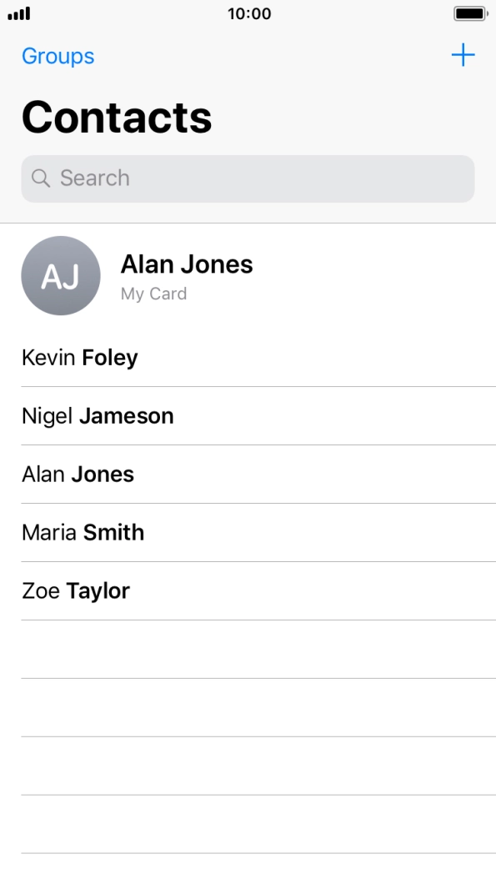
Task: Tap the Contacts title heading
Action: [x=117, y=117]
